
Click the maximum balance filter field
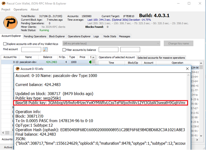point(130,50)
